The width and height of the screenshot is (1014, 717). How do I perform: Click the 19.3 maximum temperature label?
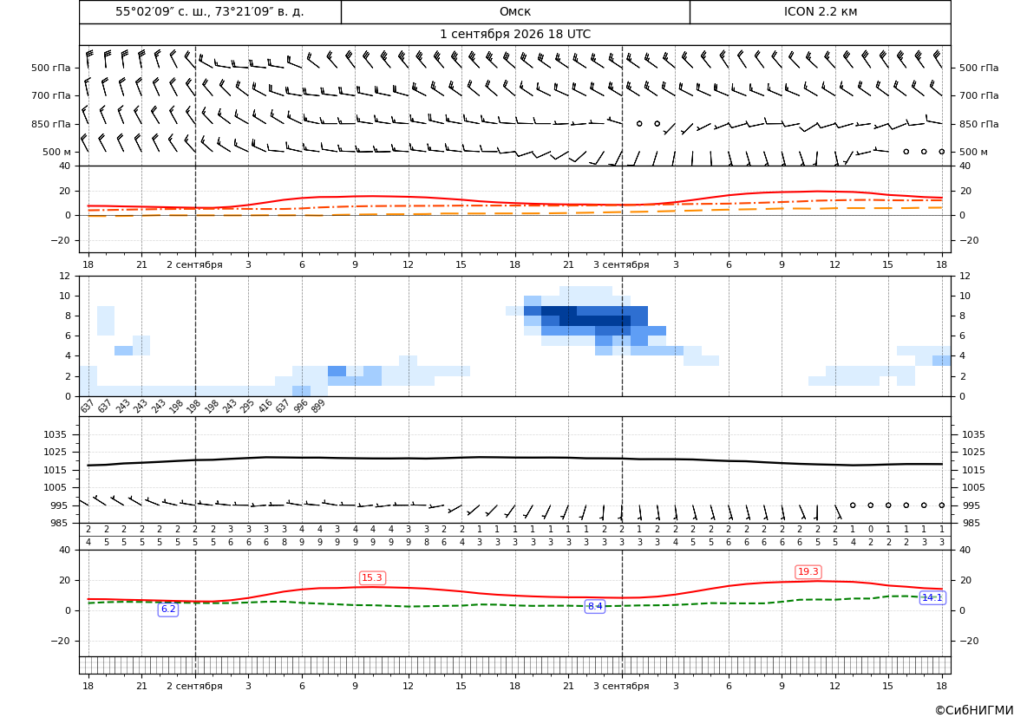tap(808, 571)
